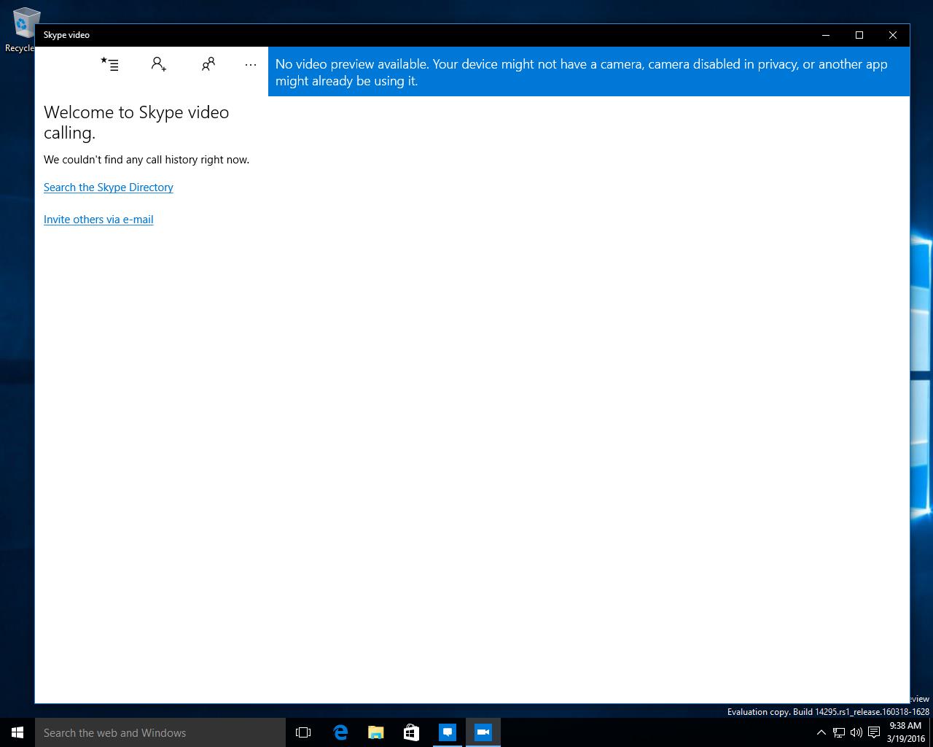
Task: Launch Microsoft Edge from the taskbar
Action: pos(340,732)
